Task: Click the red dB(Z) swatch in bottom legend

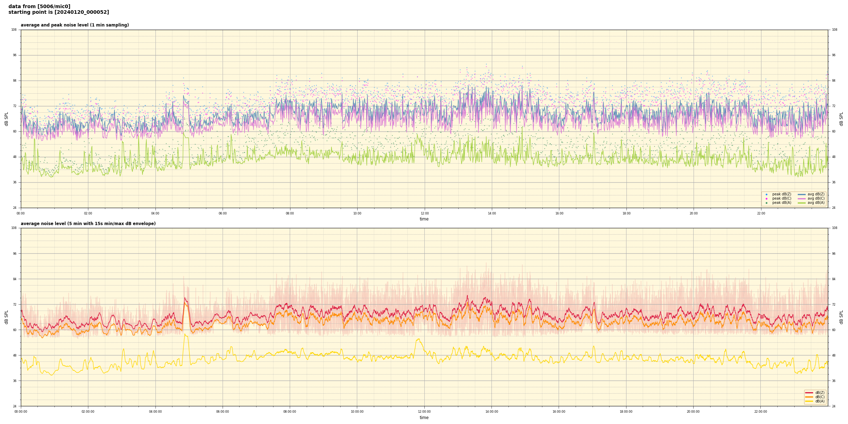Action: pyautogui.click(x=809, y=393)
